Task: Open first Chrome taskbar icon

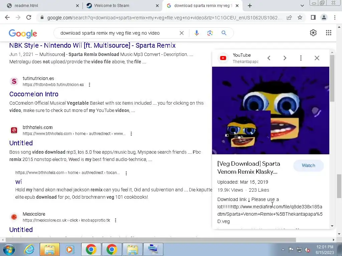Action: point(91,249)
